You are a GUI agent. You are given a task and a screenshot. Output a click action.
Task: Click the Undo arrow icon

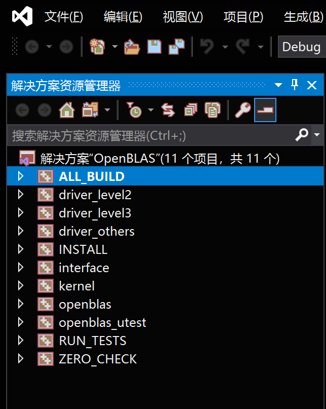coord(207,47)
